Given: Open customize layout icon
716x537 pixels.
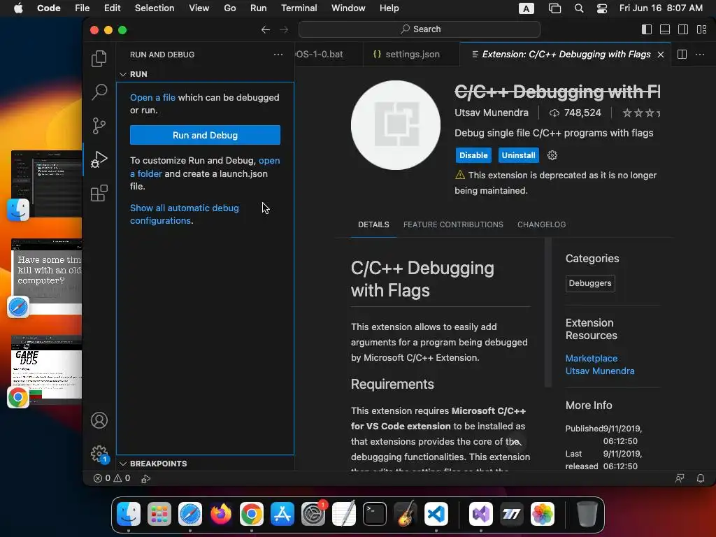Looking at the screenshot, I should (x=702, y=29).
